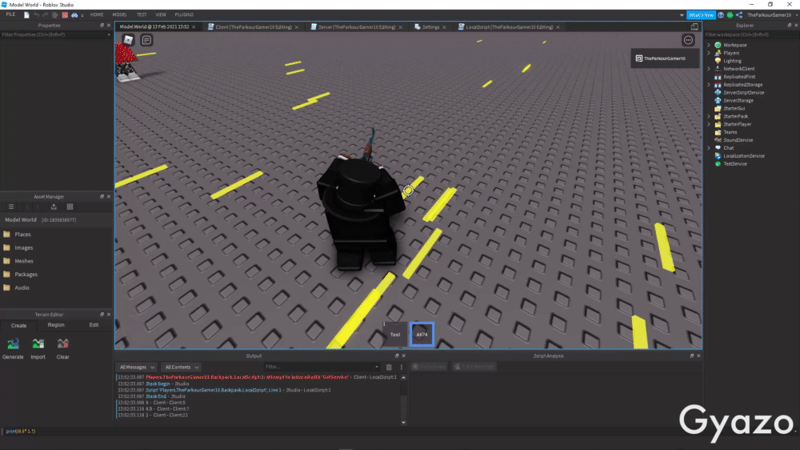Open the TEST ribbon tab

tap(142, 14)
